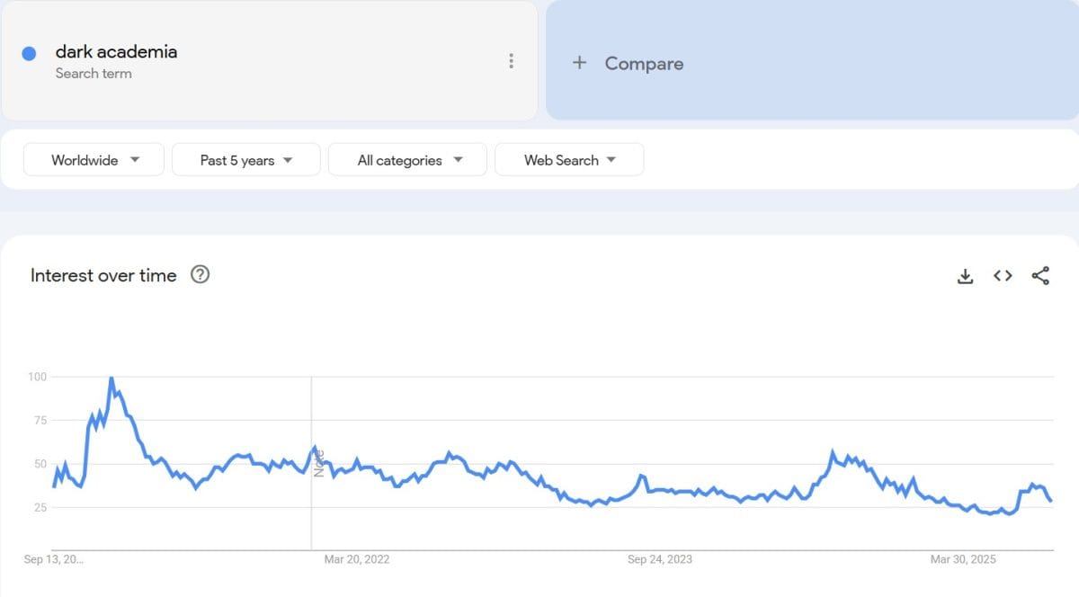The width and height of the screenshot is (1079, 597).
Task: Open the Past 5 years time range dropdown
Action: point(246,160)
